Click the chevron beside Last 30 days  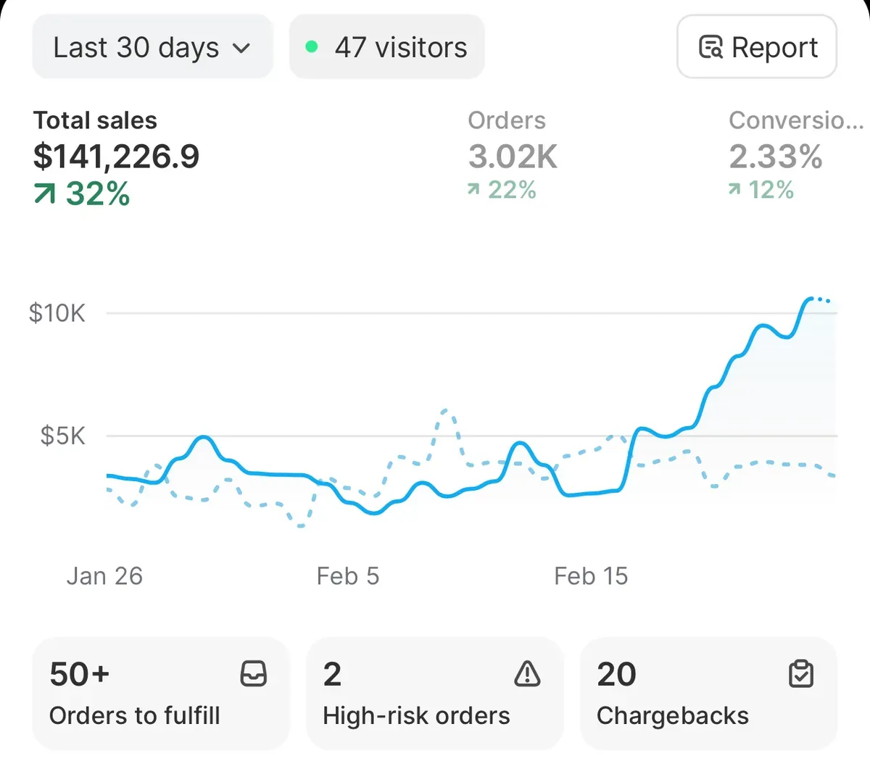241,49
